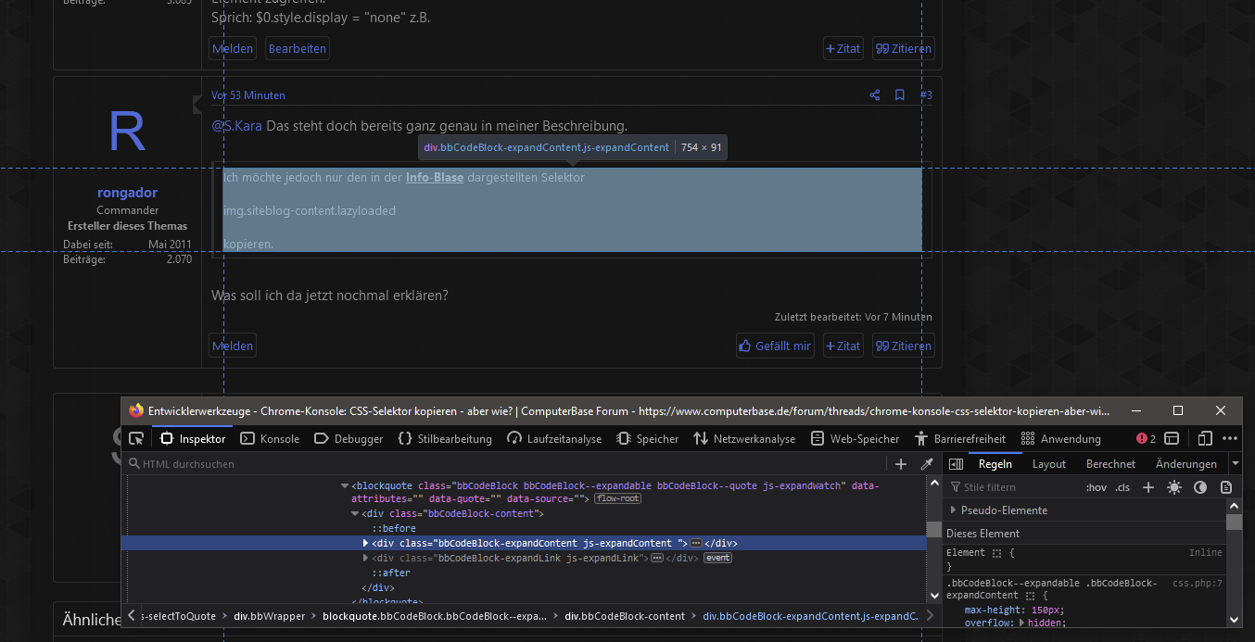Open the devtools three-dot options menu
The height and width of the screenshot is (642, 1255).
point(1230,439)
